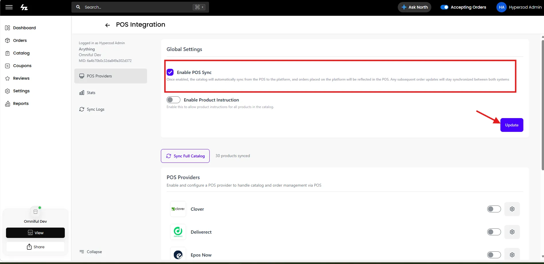
Task: Click the HA user avatar
Action: tap(502, 7)
